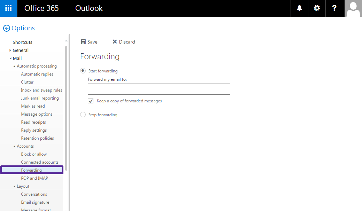
Task: Open Mark as read settings
Action: point(33,106)
